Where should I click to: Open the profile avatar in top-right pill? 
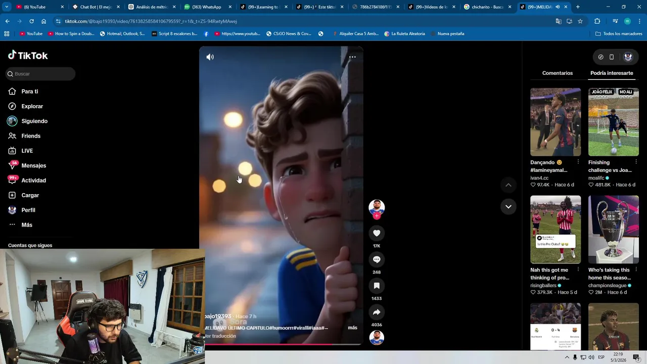[628, 57]
